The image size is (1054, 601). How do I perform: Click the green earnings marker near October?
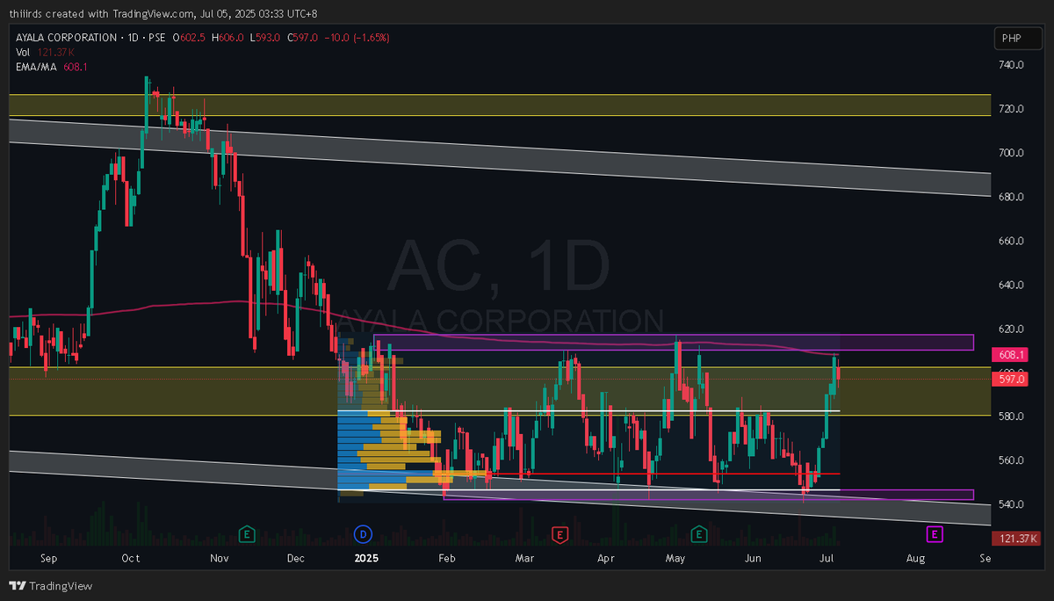[248, 533]
